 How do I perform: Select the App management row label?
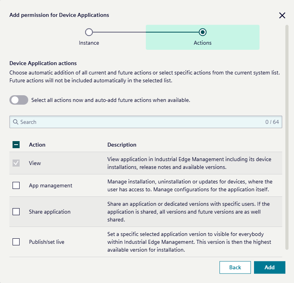51,185
